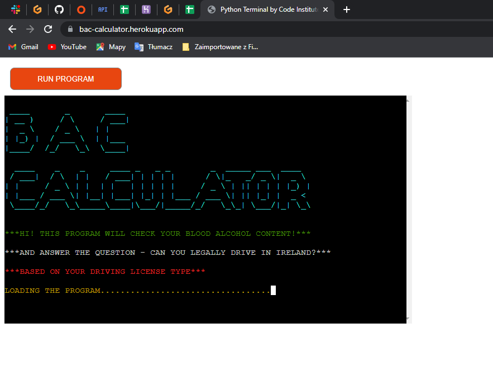Click the RUN PROGRAM button

point(65,79)
